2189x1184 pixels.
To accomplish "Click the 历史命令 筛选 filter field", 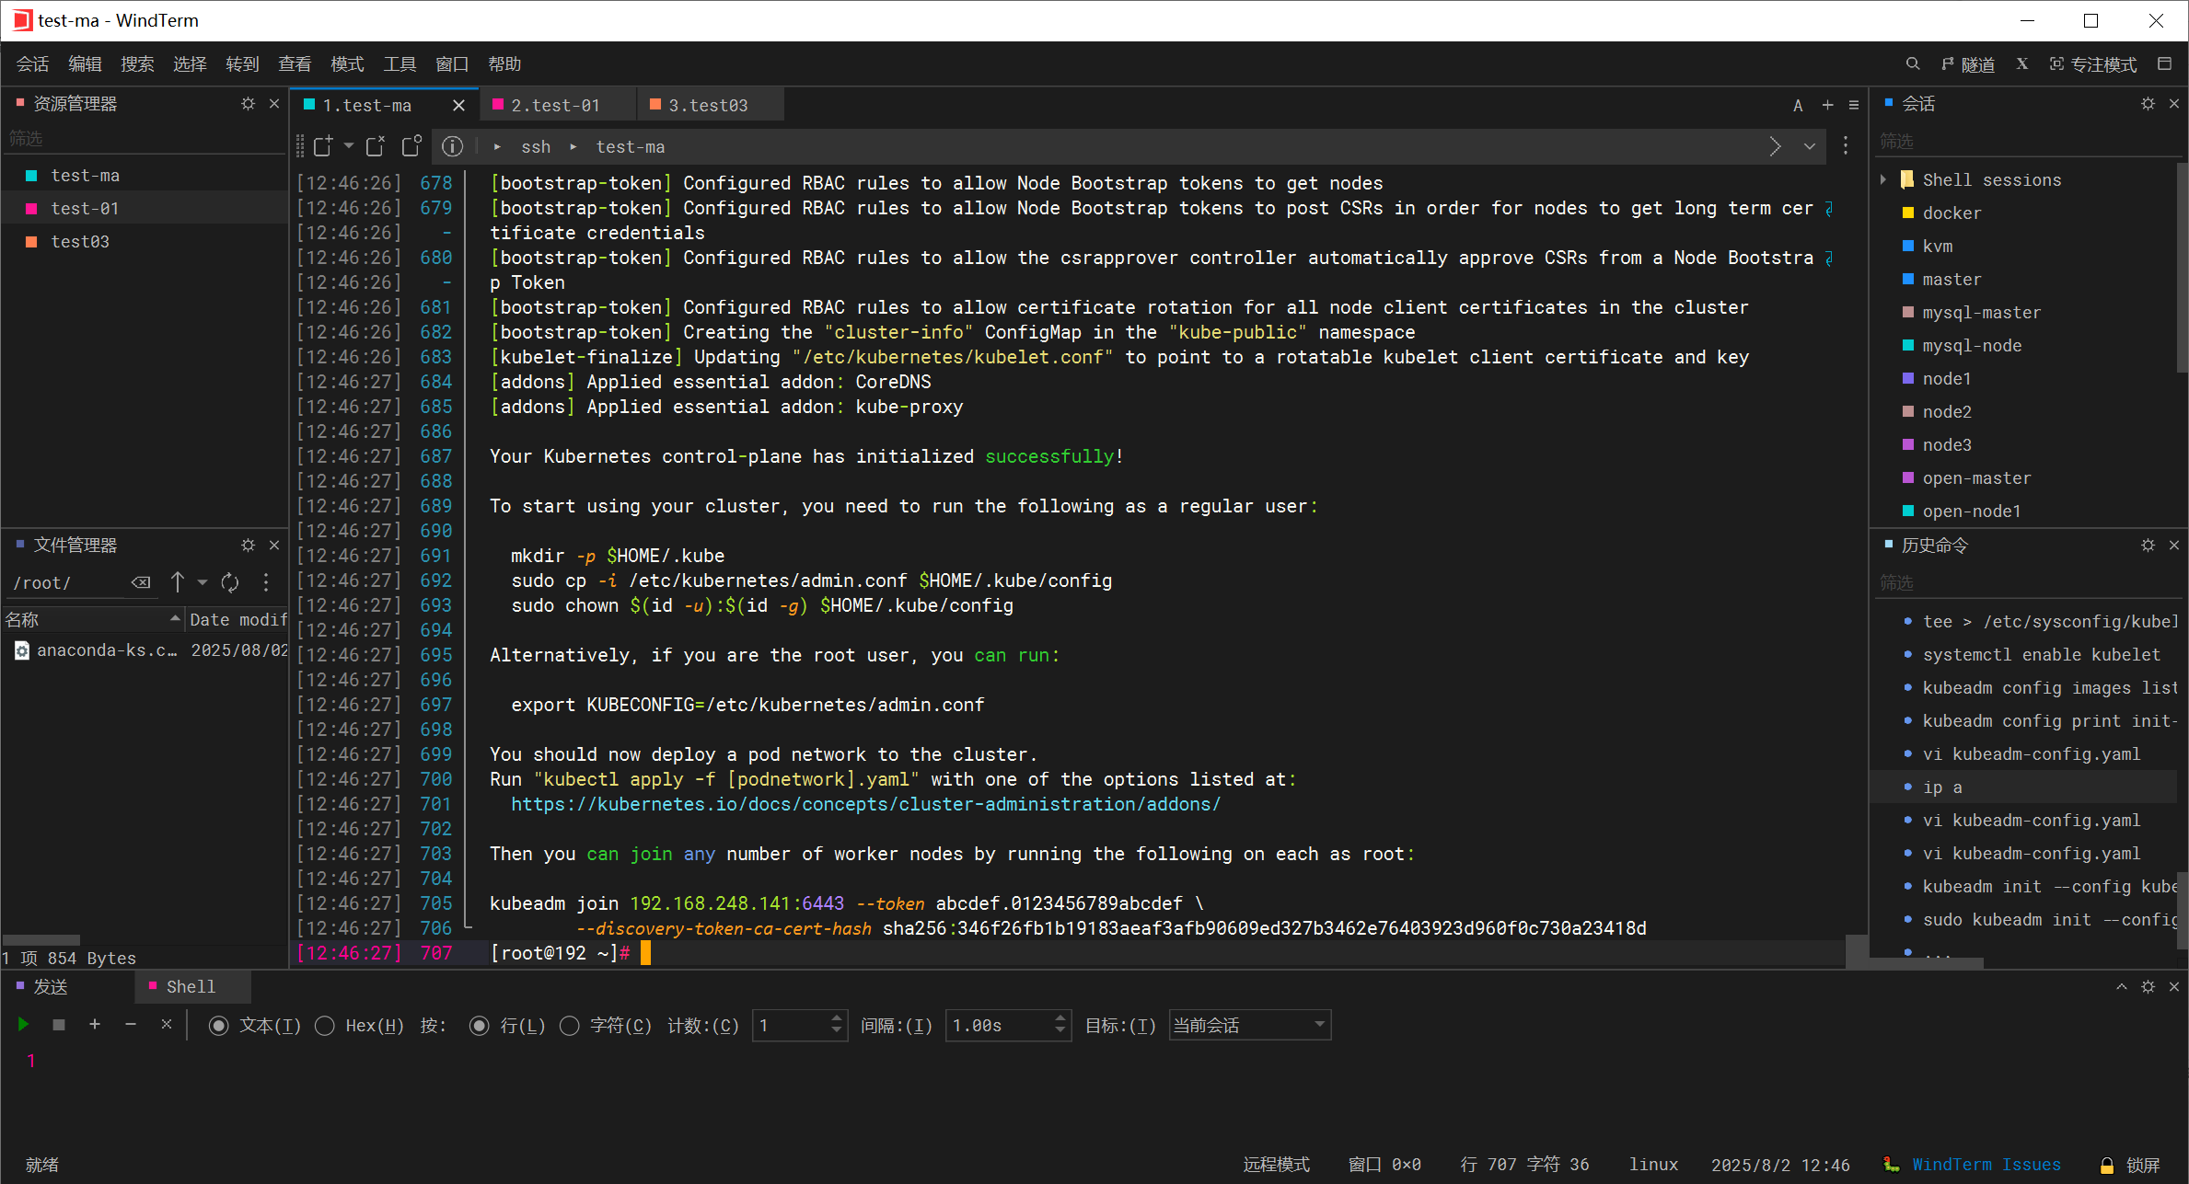I will pos(2027,582).
